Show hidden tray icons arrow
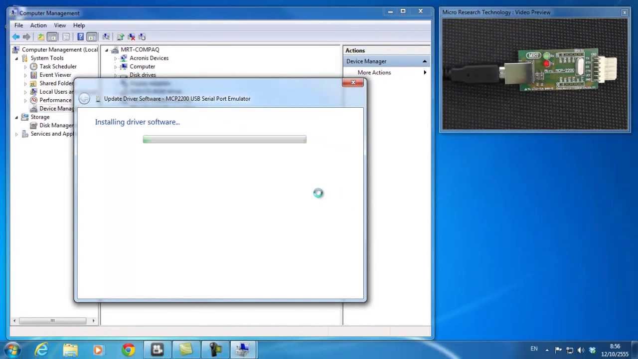This screenshot has width=638, height=359. pyautogui.click(x=547, y=350)
